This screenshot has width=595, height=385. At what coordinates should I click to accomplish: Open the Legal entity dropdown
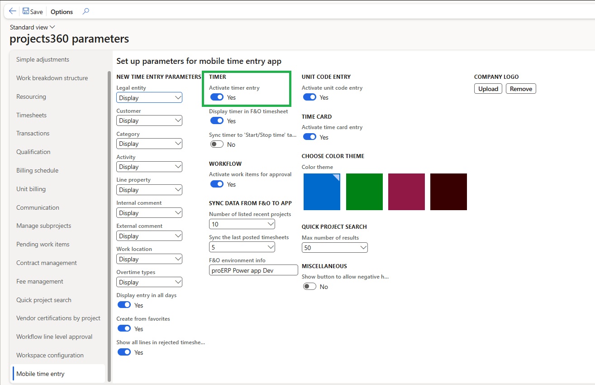[149, 98]
